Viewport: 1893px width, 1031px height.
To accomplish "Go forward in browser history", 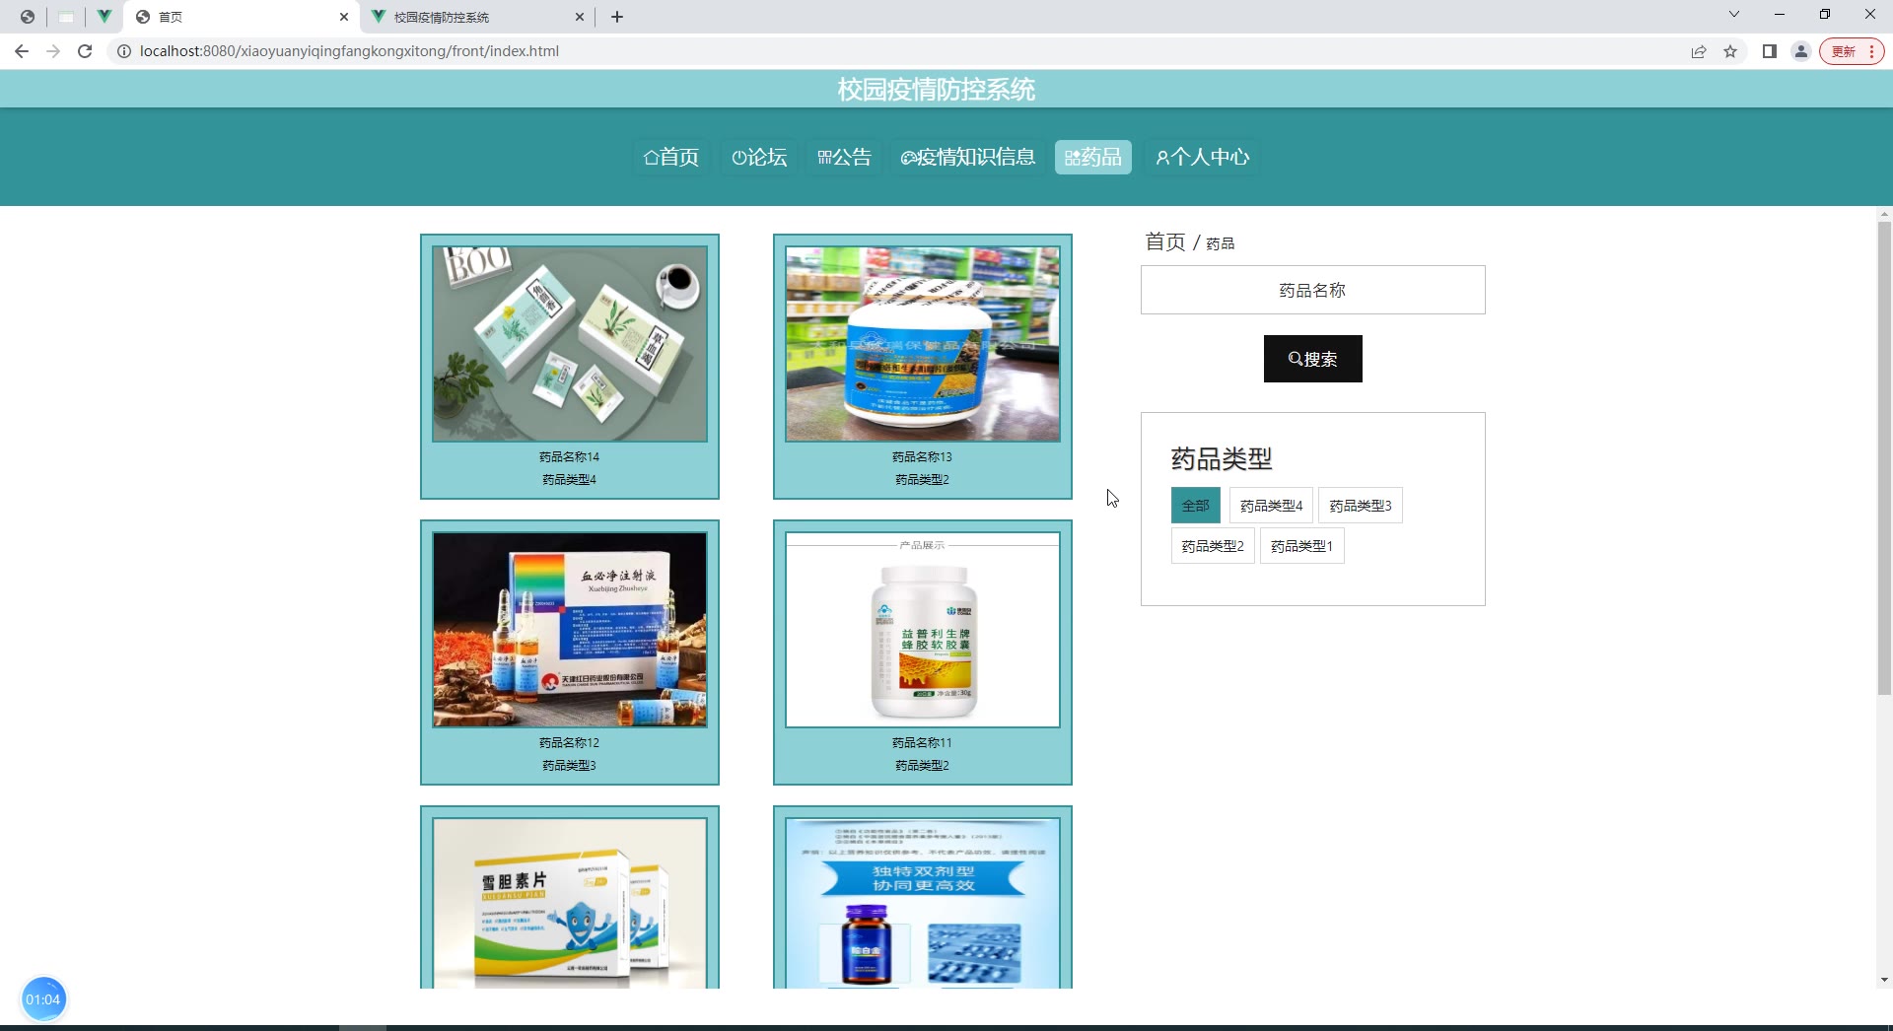I will tap(53, 51).
